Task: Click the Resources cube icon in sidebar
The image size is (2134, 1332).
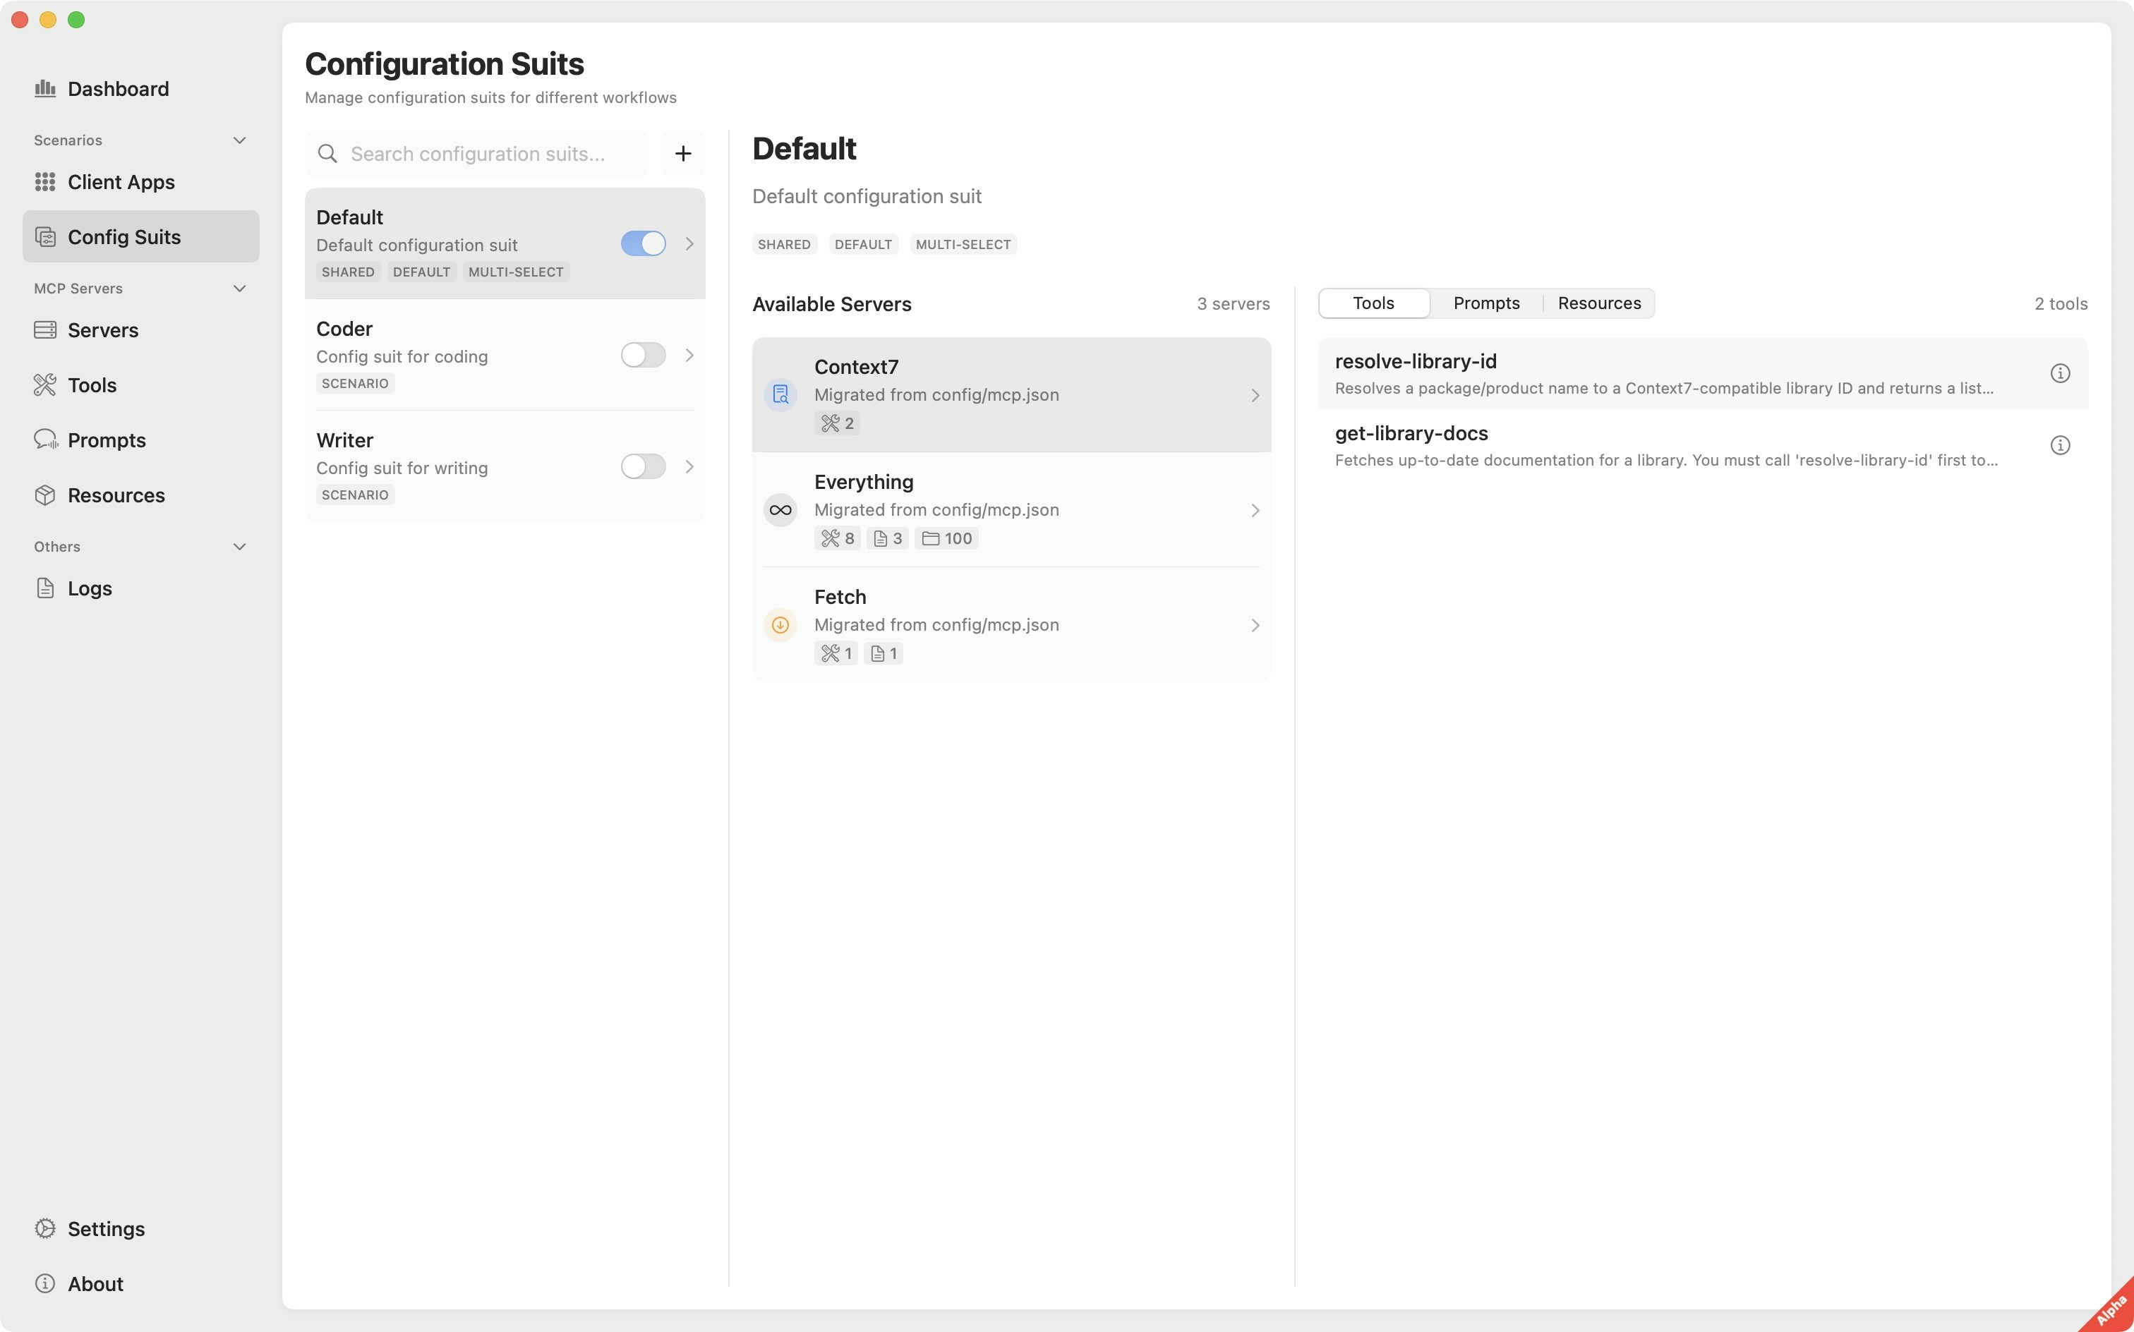Action: tap(45, 495)
